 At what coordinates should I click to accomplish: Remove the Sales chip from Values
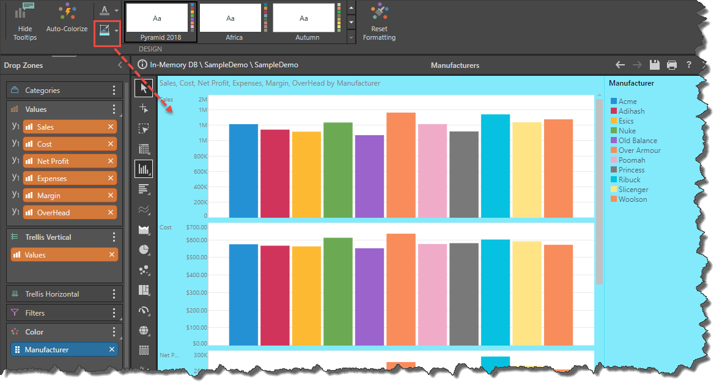111,127
